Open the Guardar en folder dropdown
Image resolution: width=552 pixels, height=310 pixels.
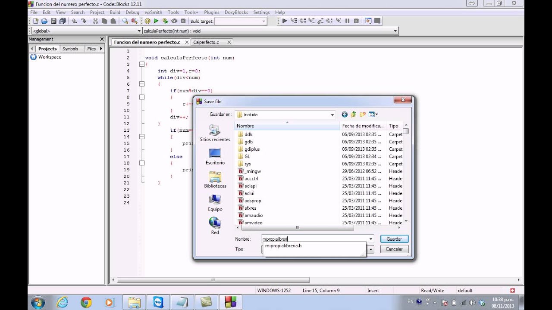point(332,115)
